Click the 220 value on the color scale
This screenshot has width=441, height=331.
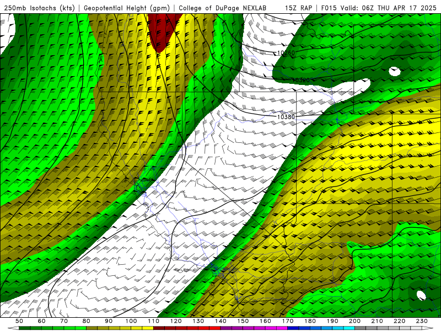click(x=399, y=321)
